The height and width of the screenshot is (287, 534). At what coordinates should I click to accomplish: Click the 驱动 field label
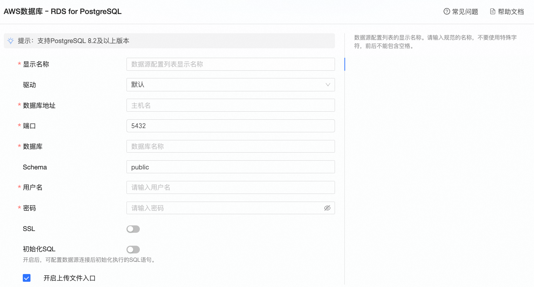click(29, 85)
